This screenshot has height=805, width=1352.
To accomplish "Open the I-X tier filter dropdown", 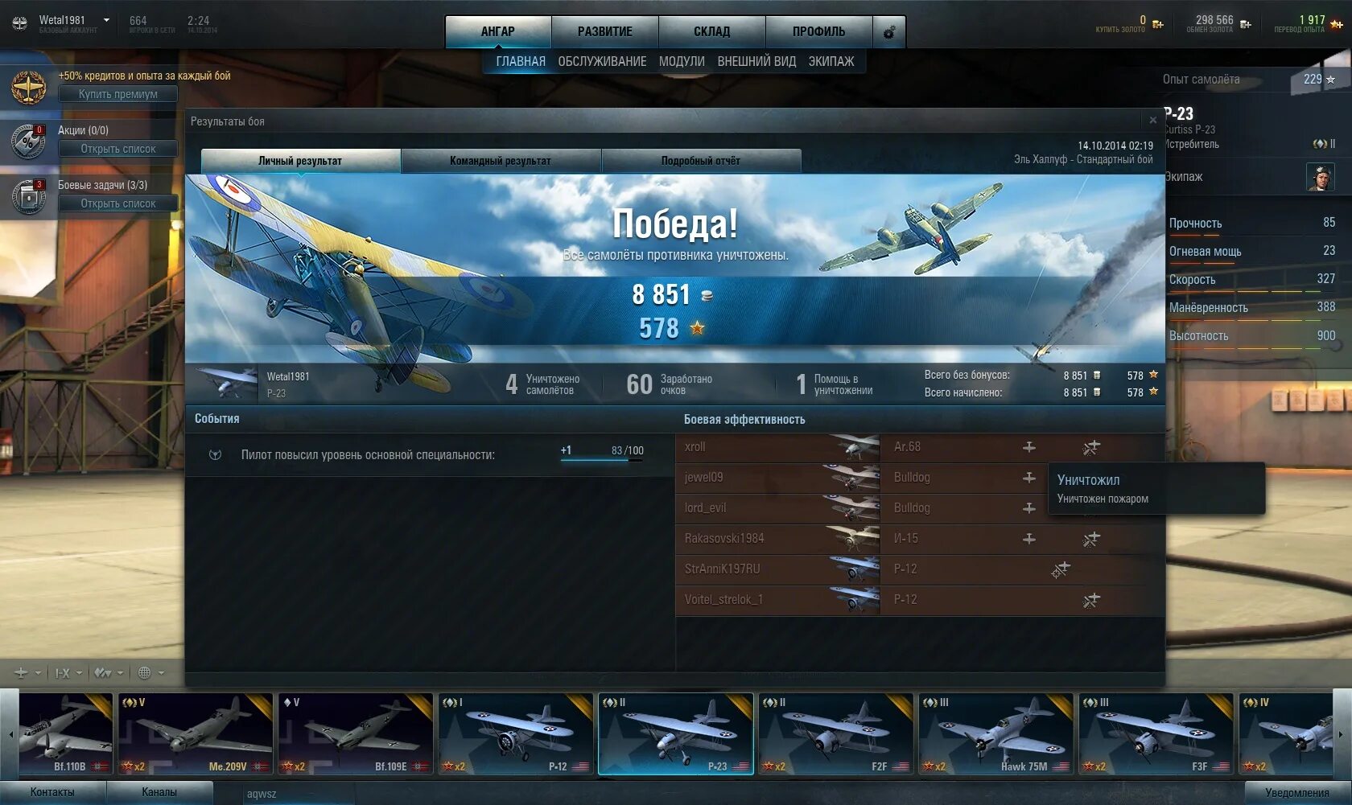I will tap(68, 672).
